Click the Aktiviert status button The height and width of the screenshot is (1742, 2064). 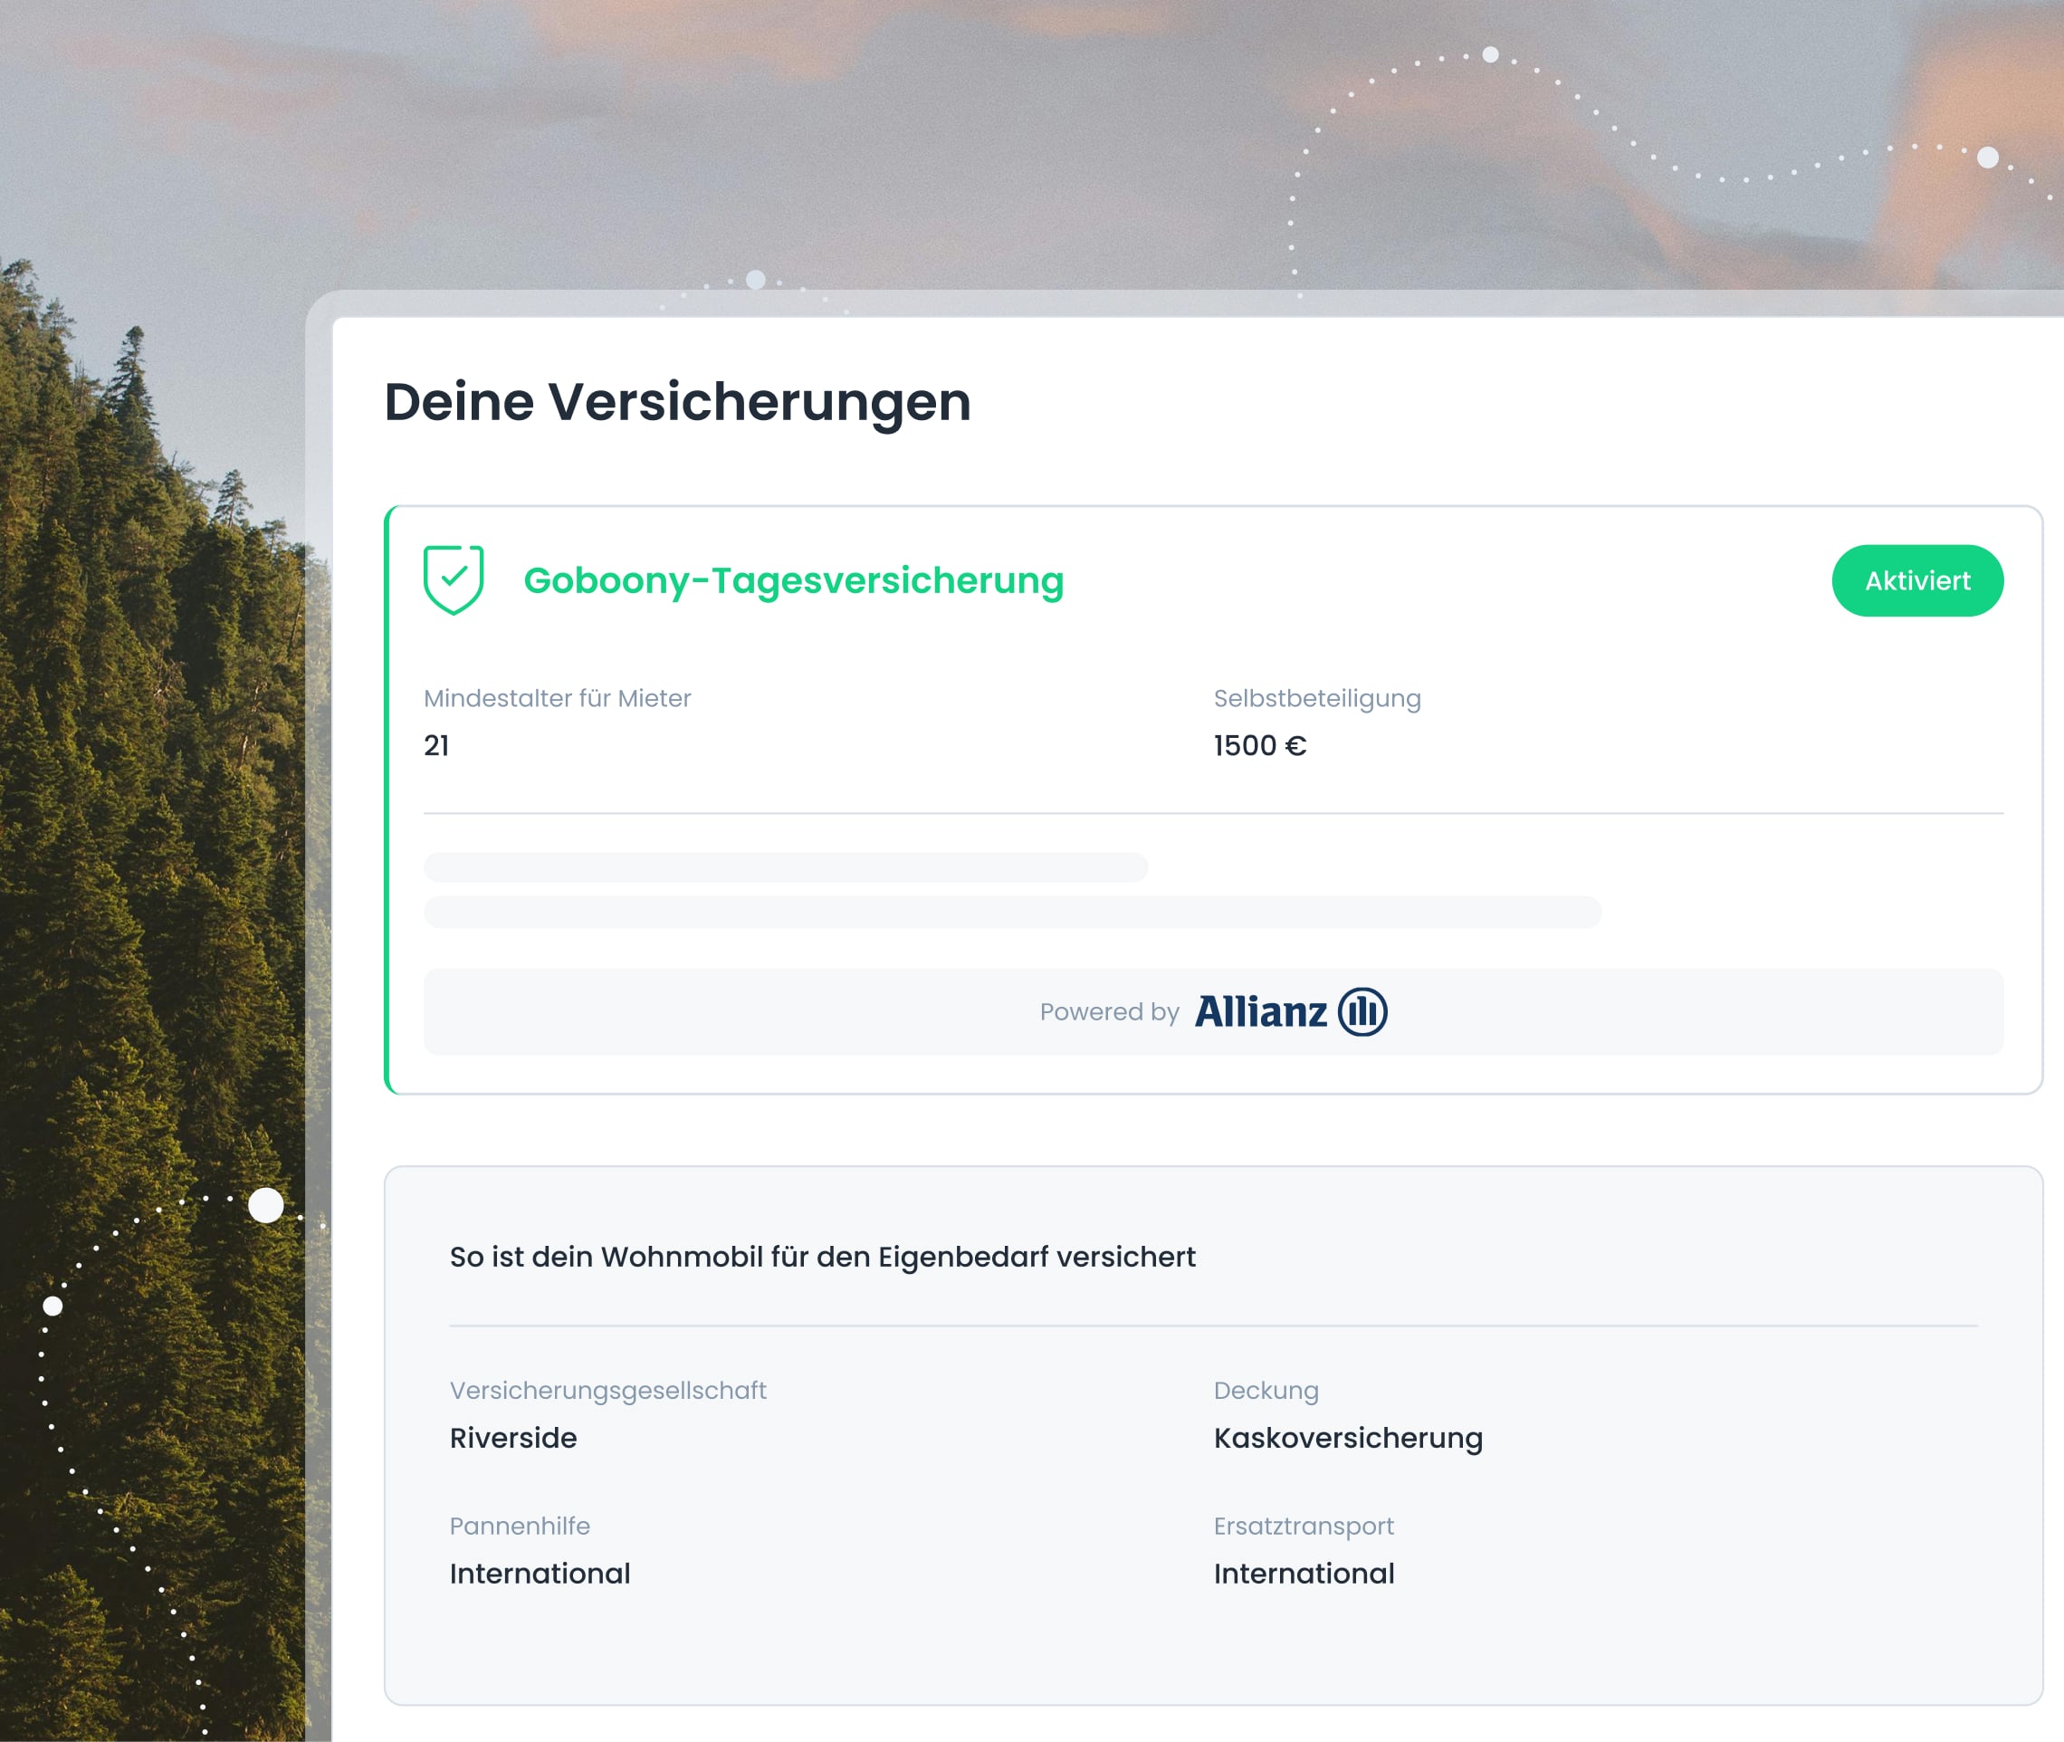tap(1916, 580)
